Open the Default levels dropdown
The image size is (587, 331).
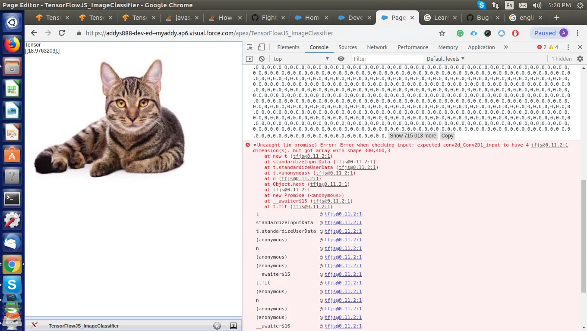click(445, 59)
